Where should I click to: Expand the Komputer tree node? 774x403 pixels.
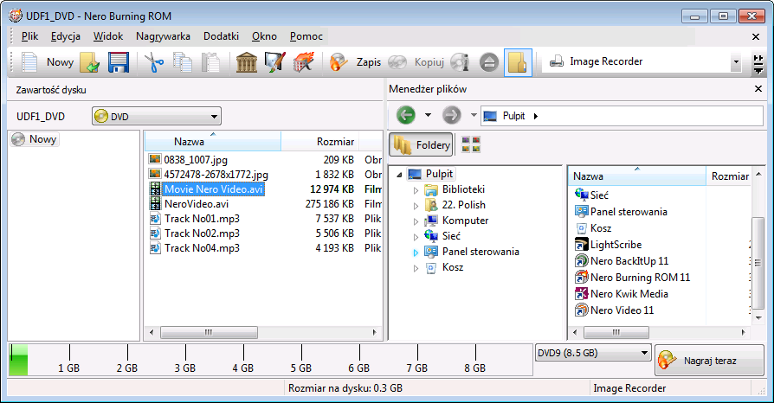click(416, 221)
